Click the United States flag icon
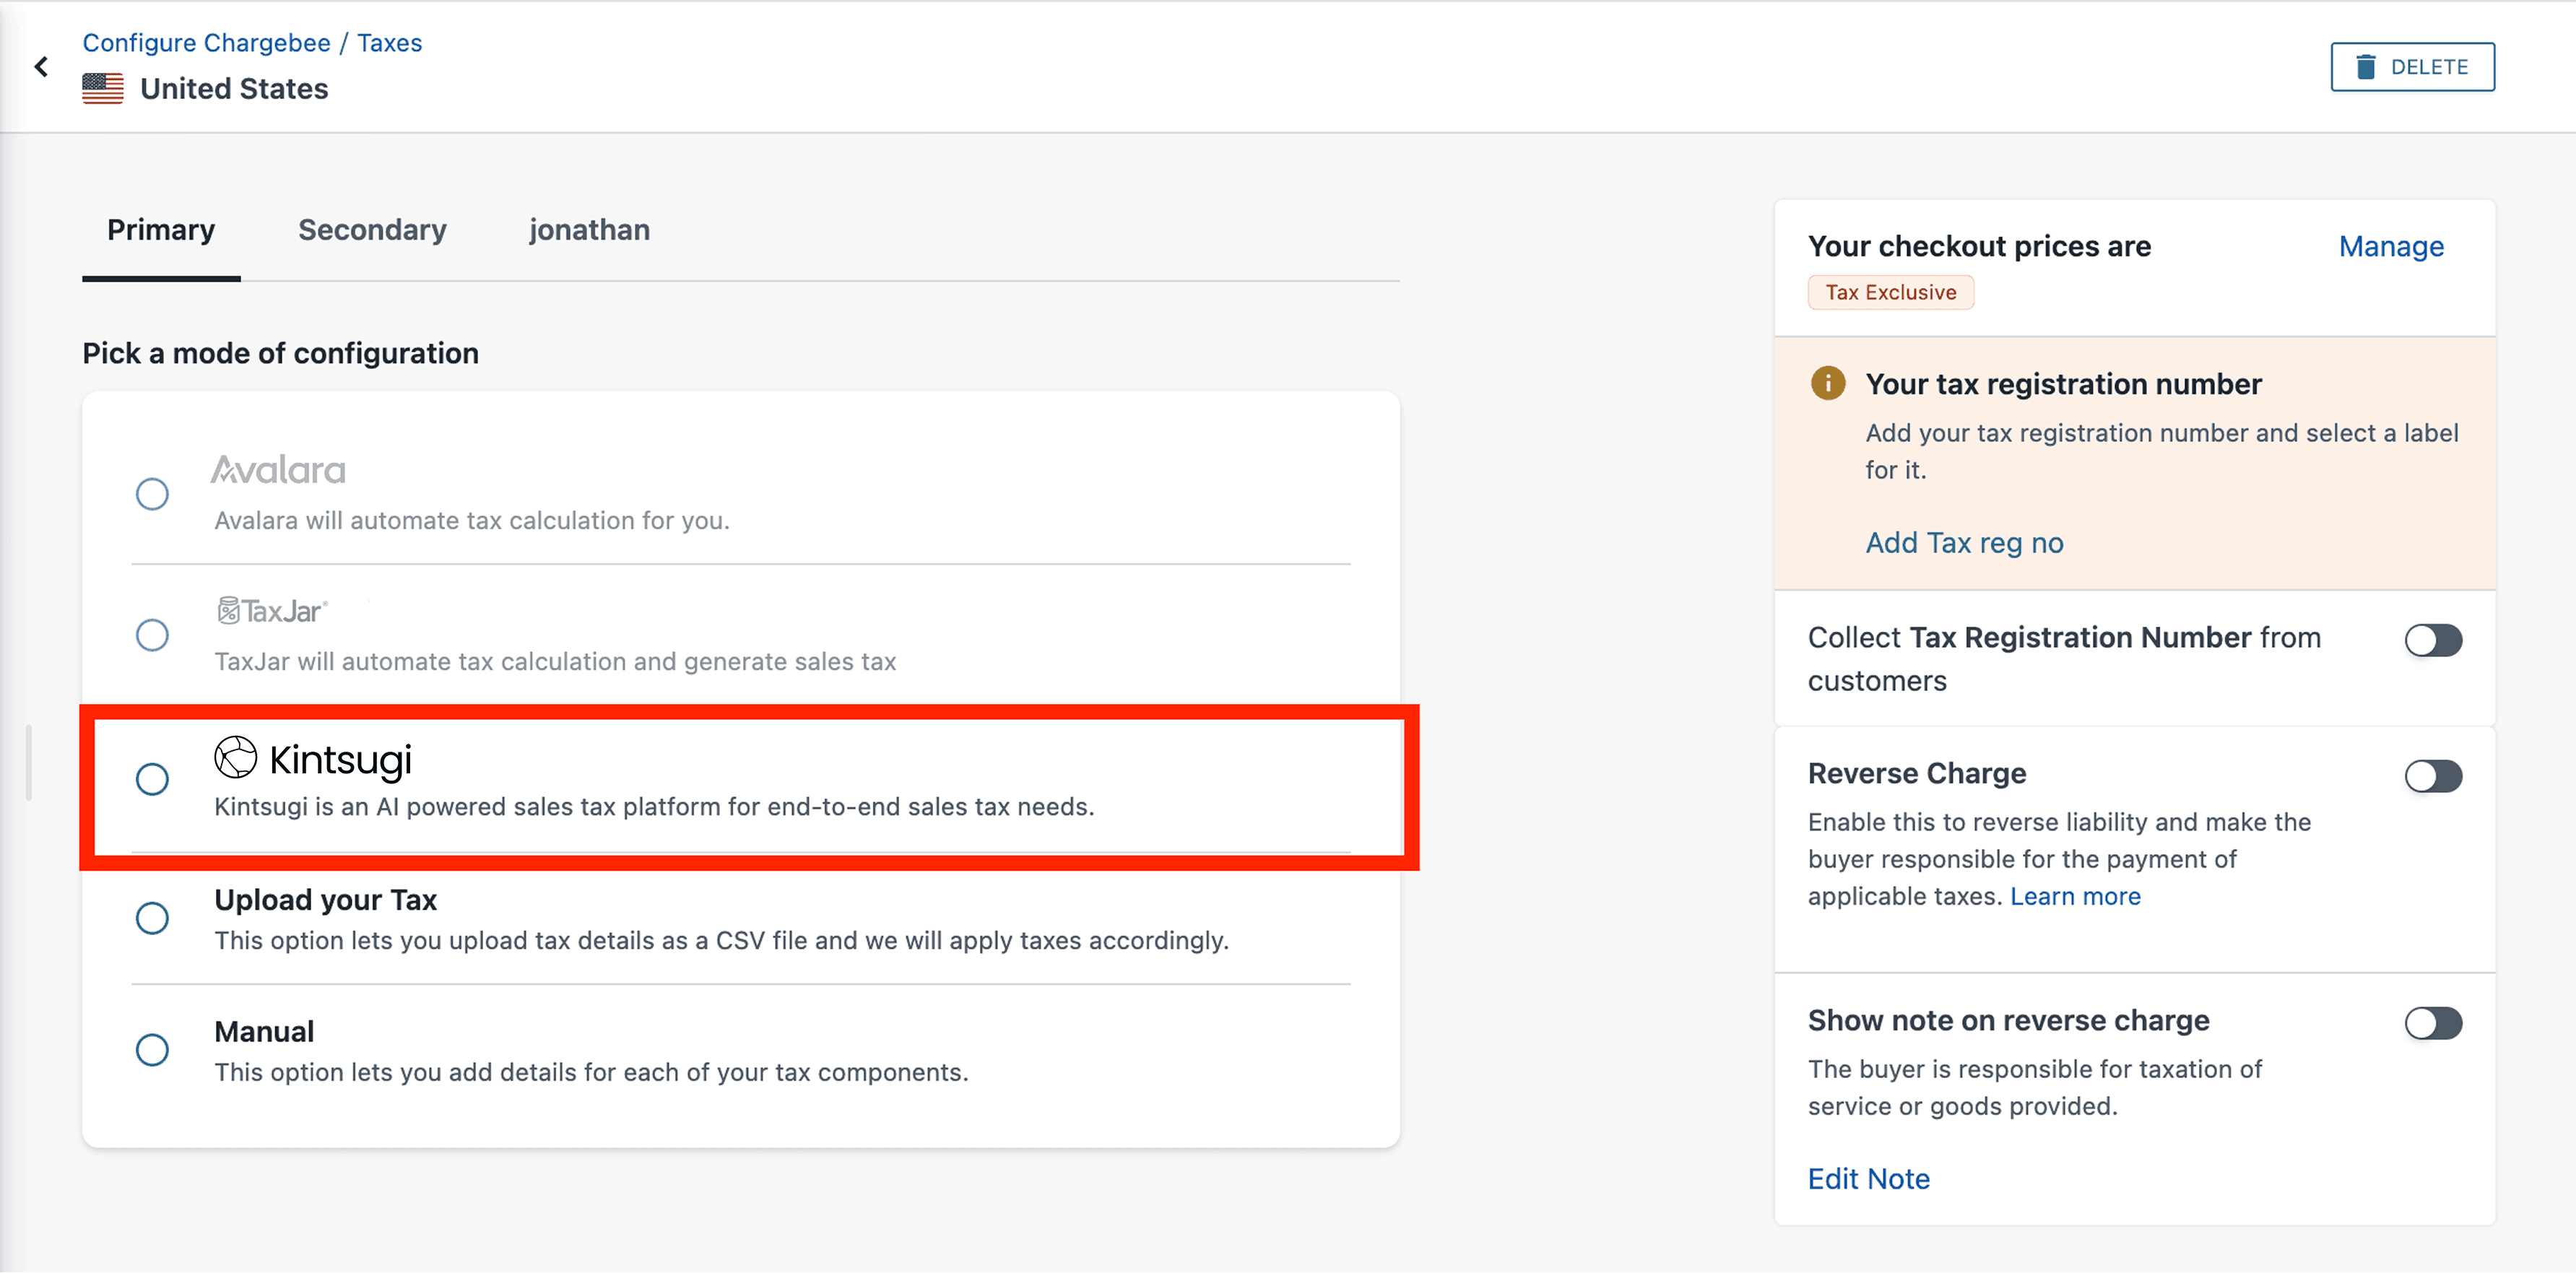The image size is (2576, 1273). click(x=103, y=89)
